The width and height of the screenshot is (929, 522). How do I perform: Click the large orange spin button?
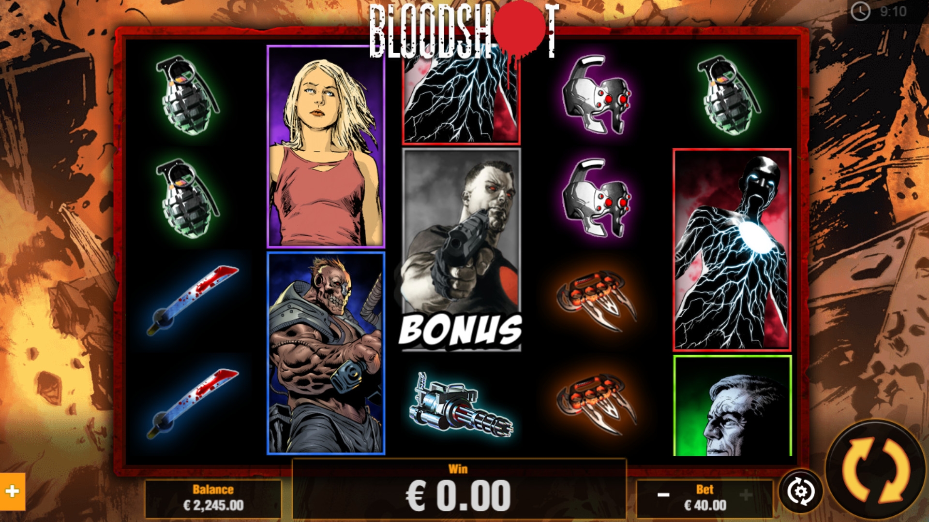[x=876, y=471]
